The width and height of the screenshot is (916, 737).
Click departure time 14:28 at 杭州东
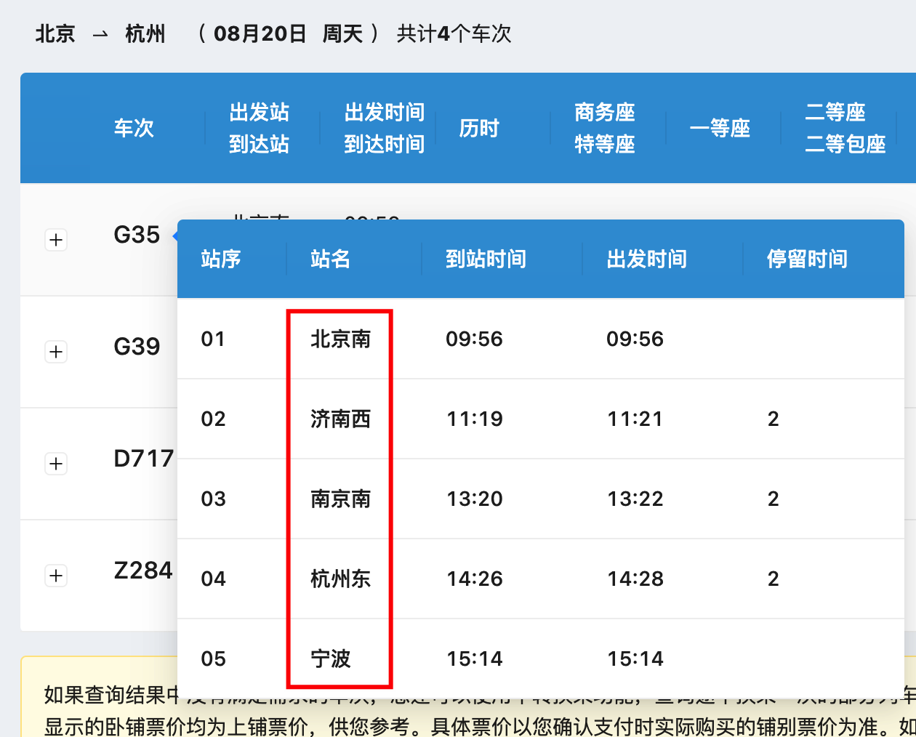pos(635,579)
